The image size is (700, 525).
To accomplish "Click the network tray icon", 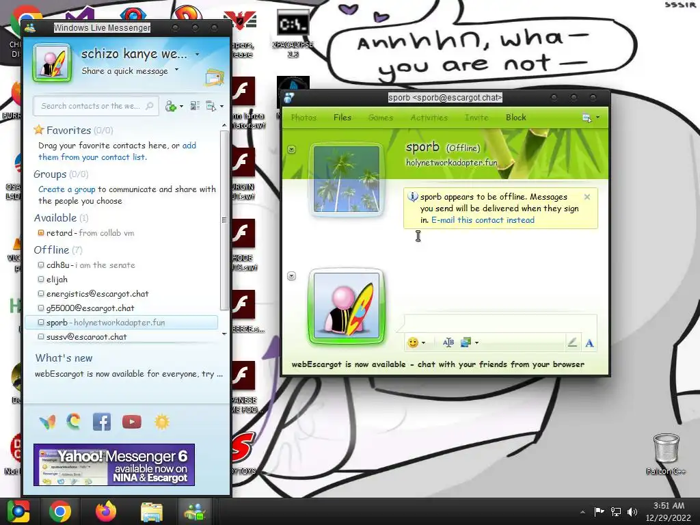I will point(616,511).
